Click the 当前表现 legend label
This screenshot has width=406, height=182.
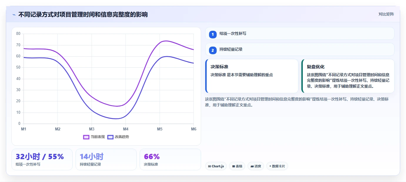pos(98,137)
